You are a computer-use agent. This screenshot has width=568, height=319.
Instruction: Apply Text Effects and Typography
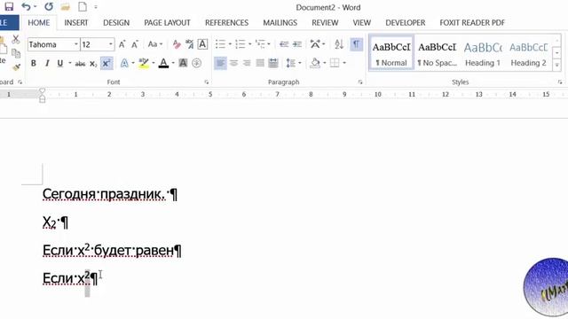[x=124, y=63]
